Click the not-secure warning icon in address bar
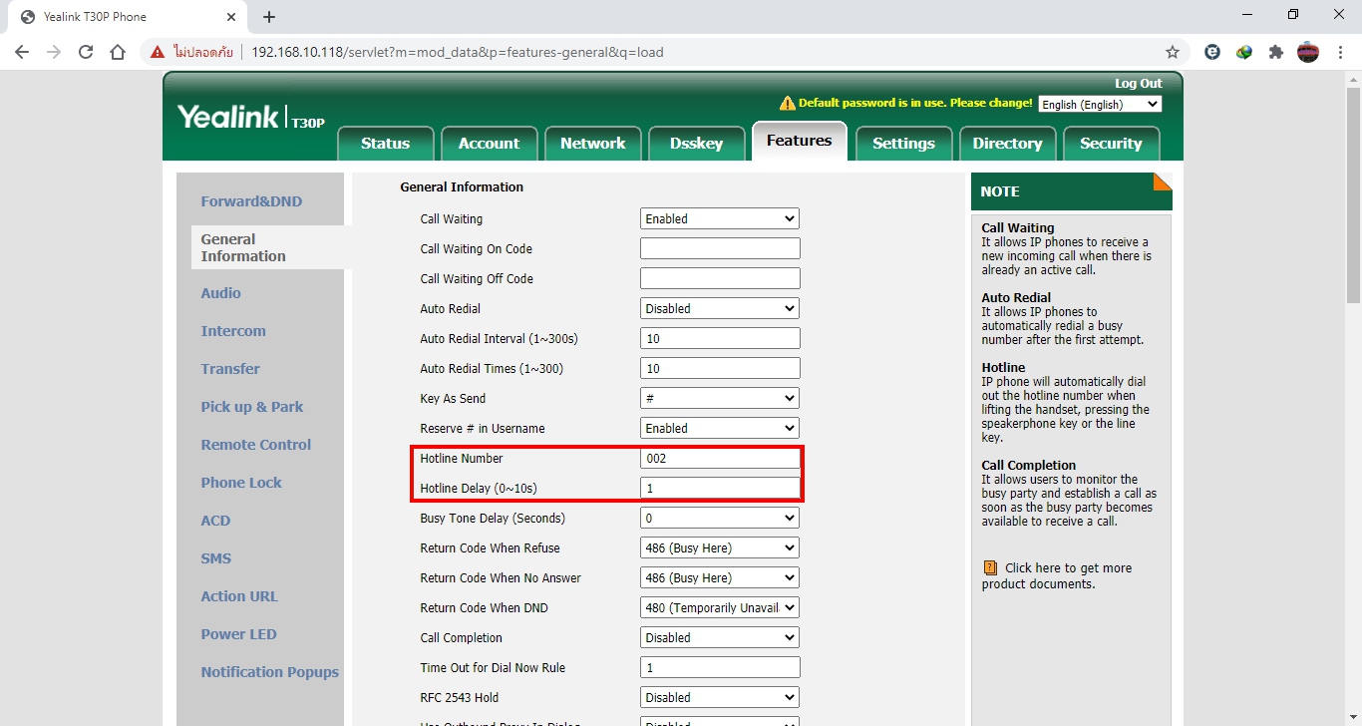1362x726 pixels. (158, 52)
